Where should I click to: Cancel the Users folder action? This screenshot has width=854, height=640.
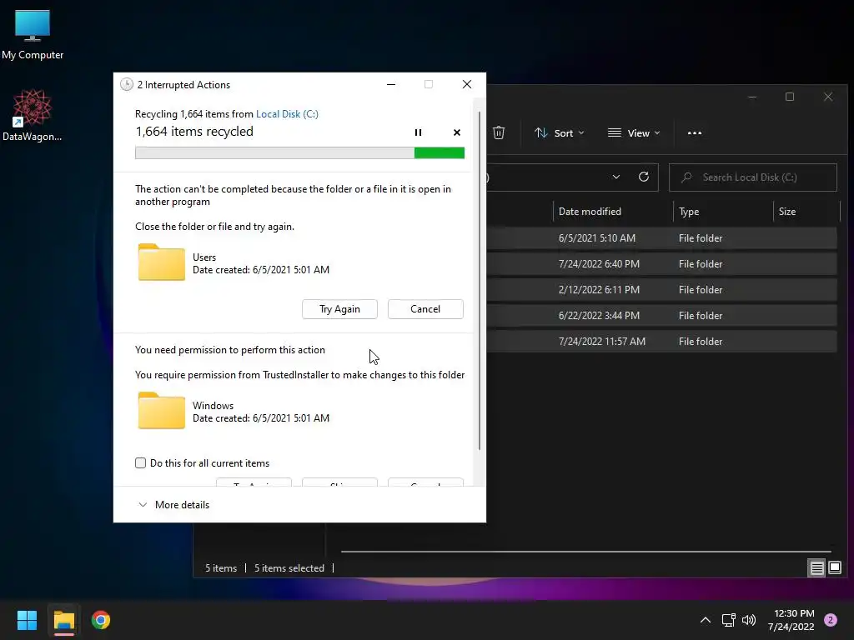coord(424,309)
